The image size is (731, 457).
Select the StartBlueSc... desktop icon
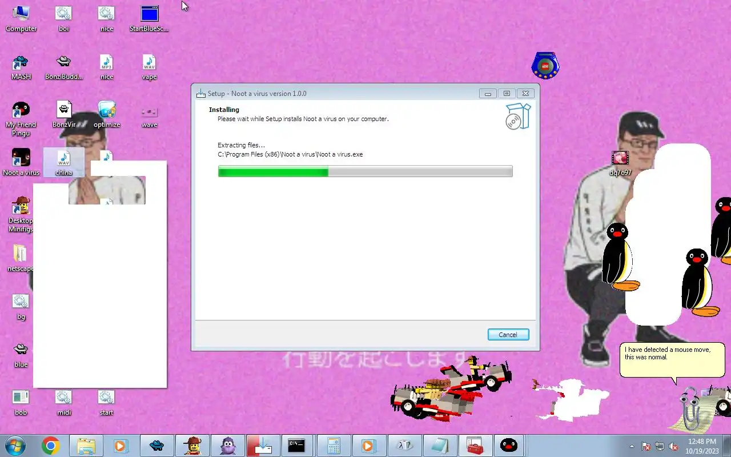[x=149, y=18]
